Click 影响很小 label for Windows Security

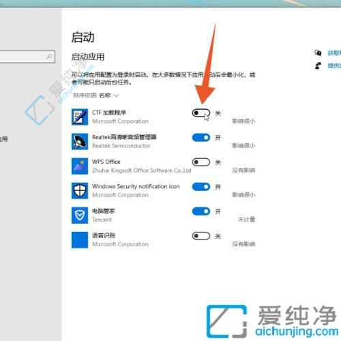point(243,195)
